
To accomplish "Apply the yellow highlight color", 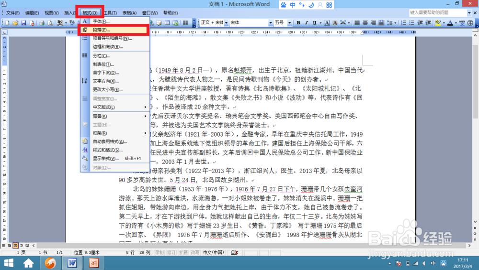I will click(x=438, y=23).
